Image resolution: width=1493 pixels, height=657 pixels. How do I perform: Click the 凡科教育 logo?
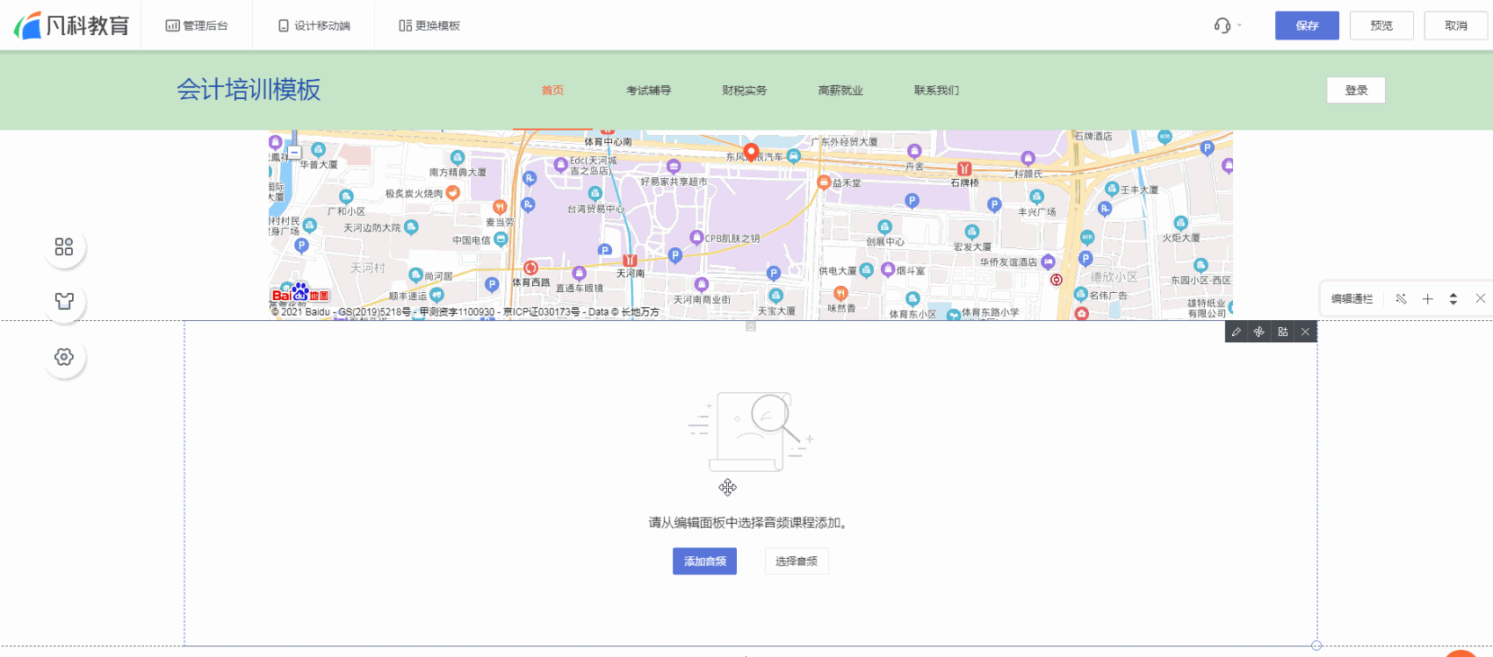click(71, 25)
